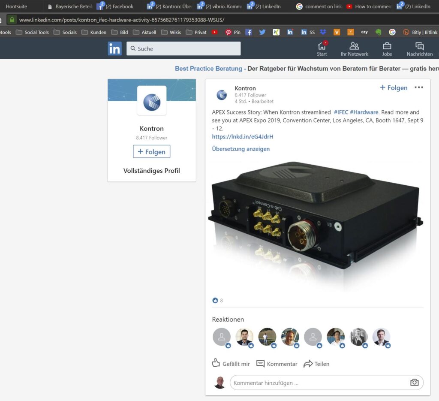Click the camera icon in comment box
The image size is (439, 401).
(414, 383)
